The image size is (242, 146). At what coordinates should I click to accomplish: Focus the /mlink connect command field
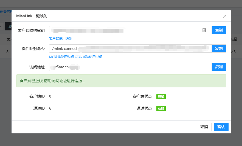coord(130,48)
